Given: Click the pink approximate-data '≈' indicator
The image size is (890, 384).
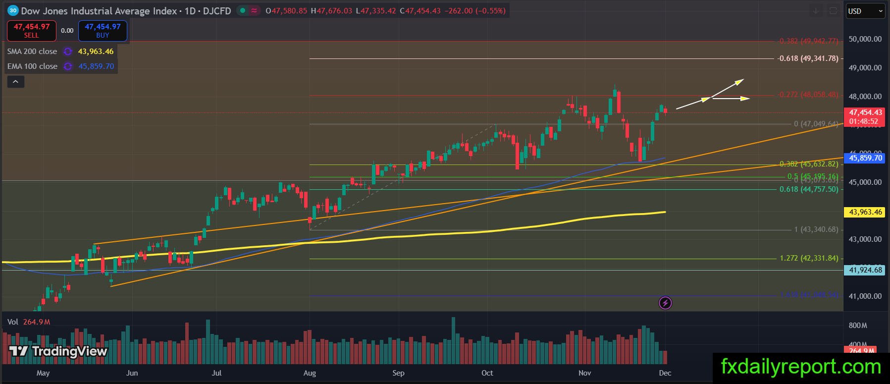Looking at the screenshot, I should pos(255,10).
